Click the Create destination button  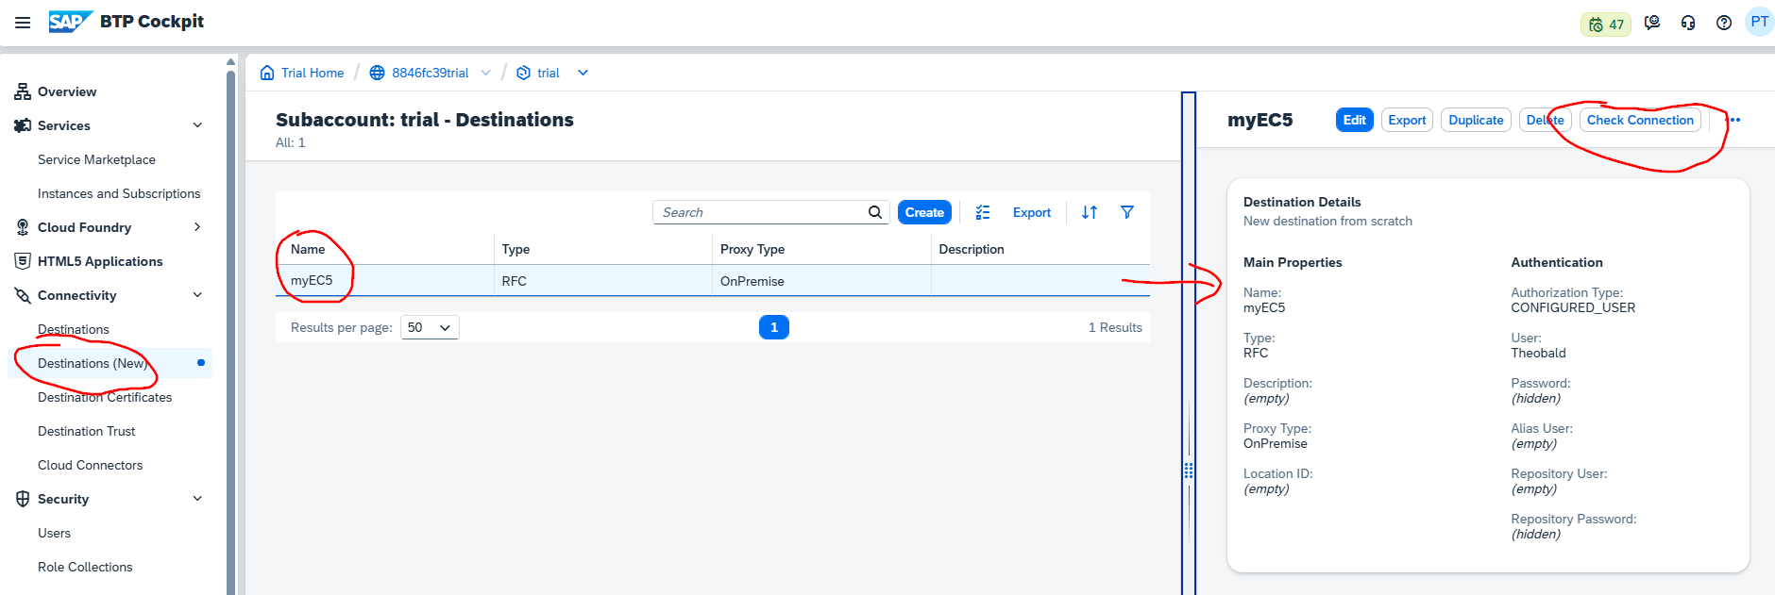pyautogui.click(x=924, y=212)
